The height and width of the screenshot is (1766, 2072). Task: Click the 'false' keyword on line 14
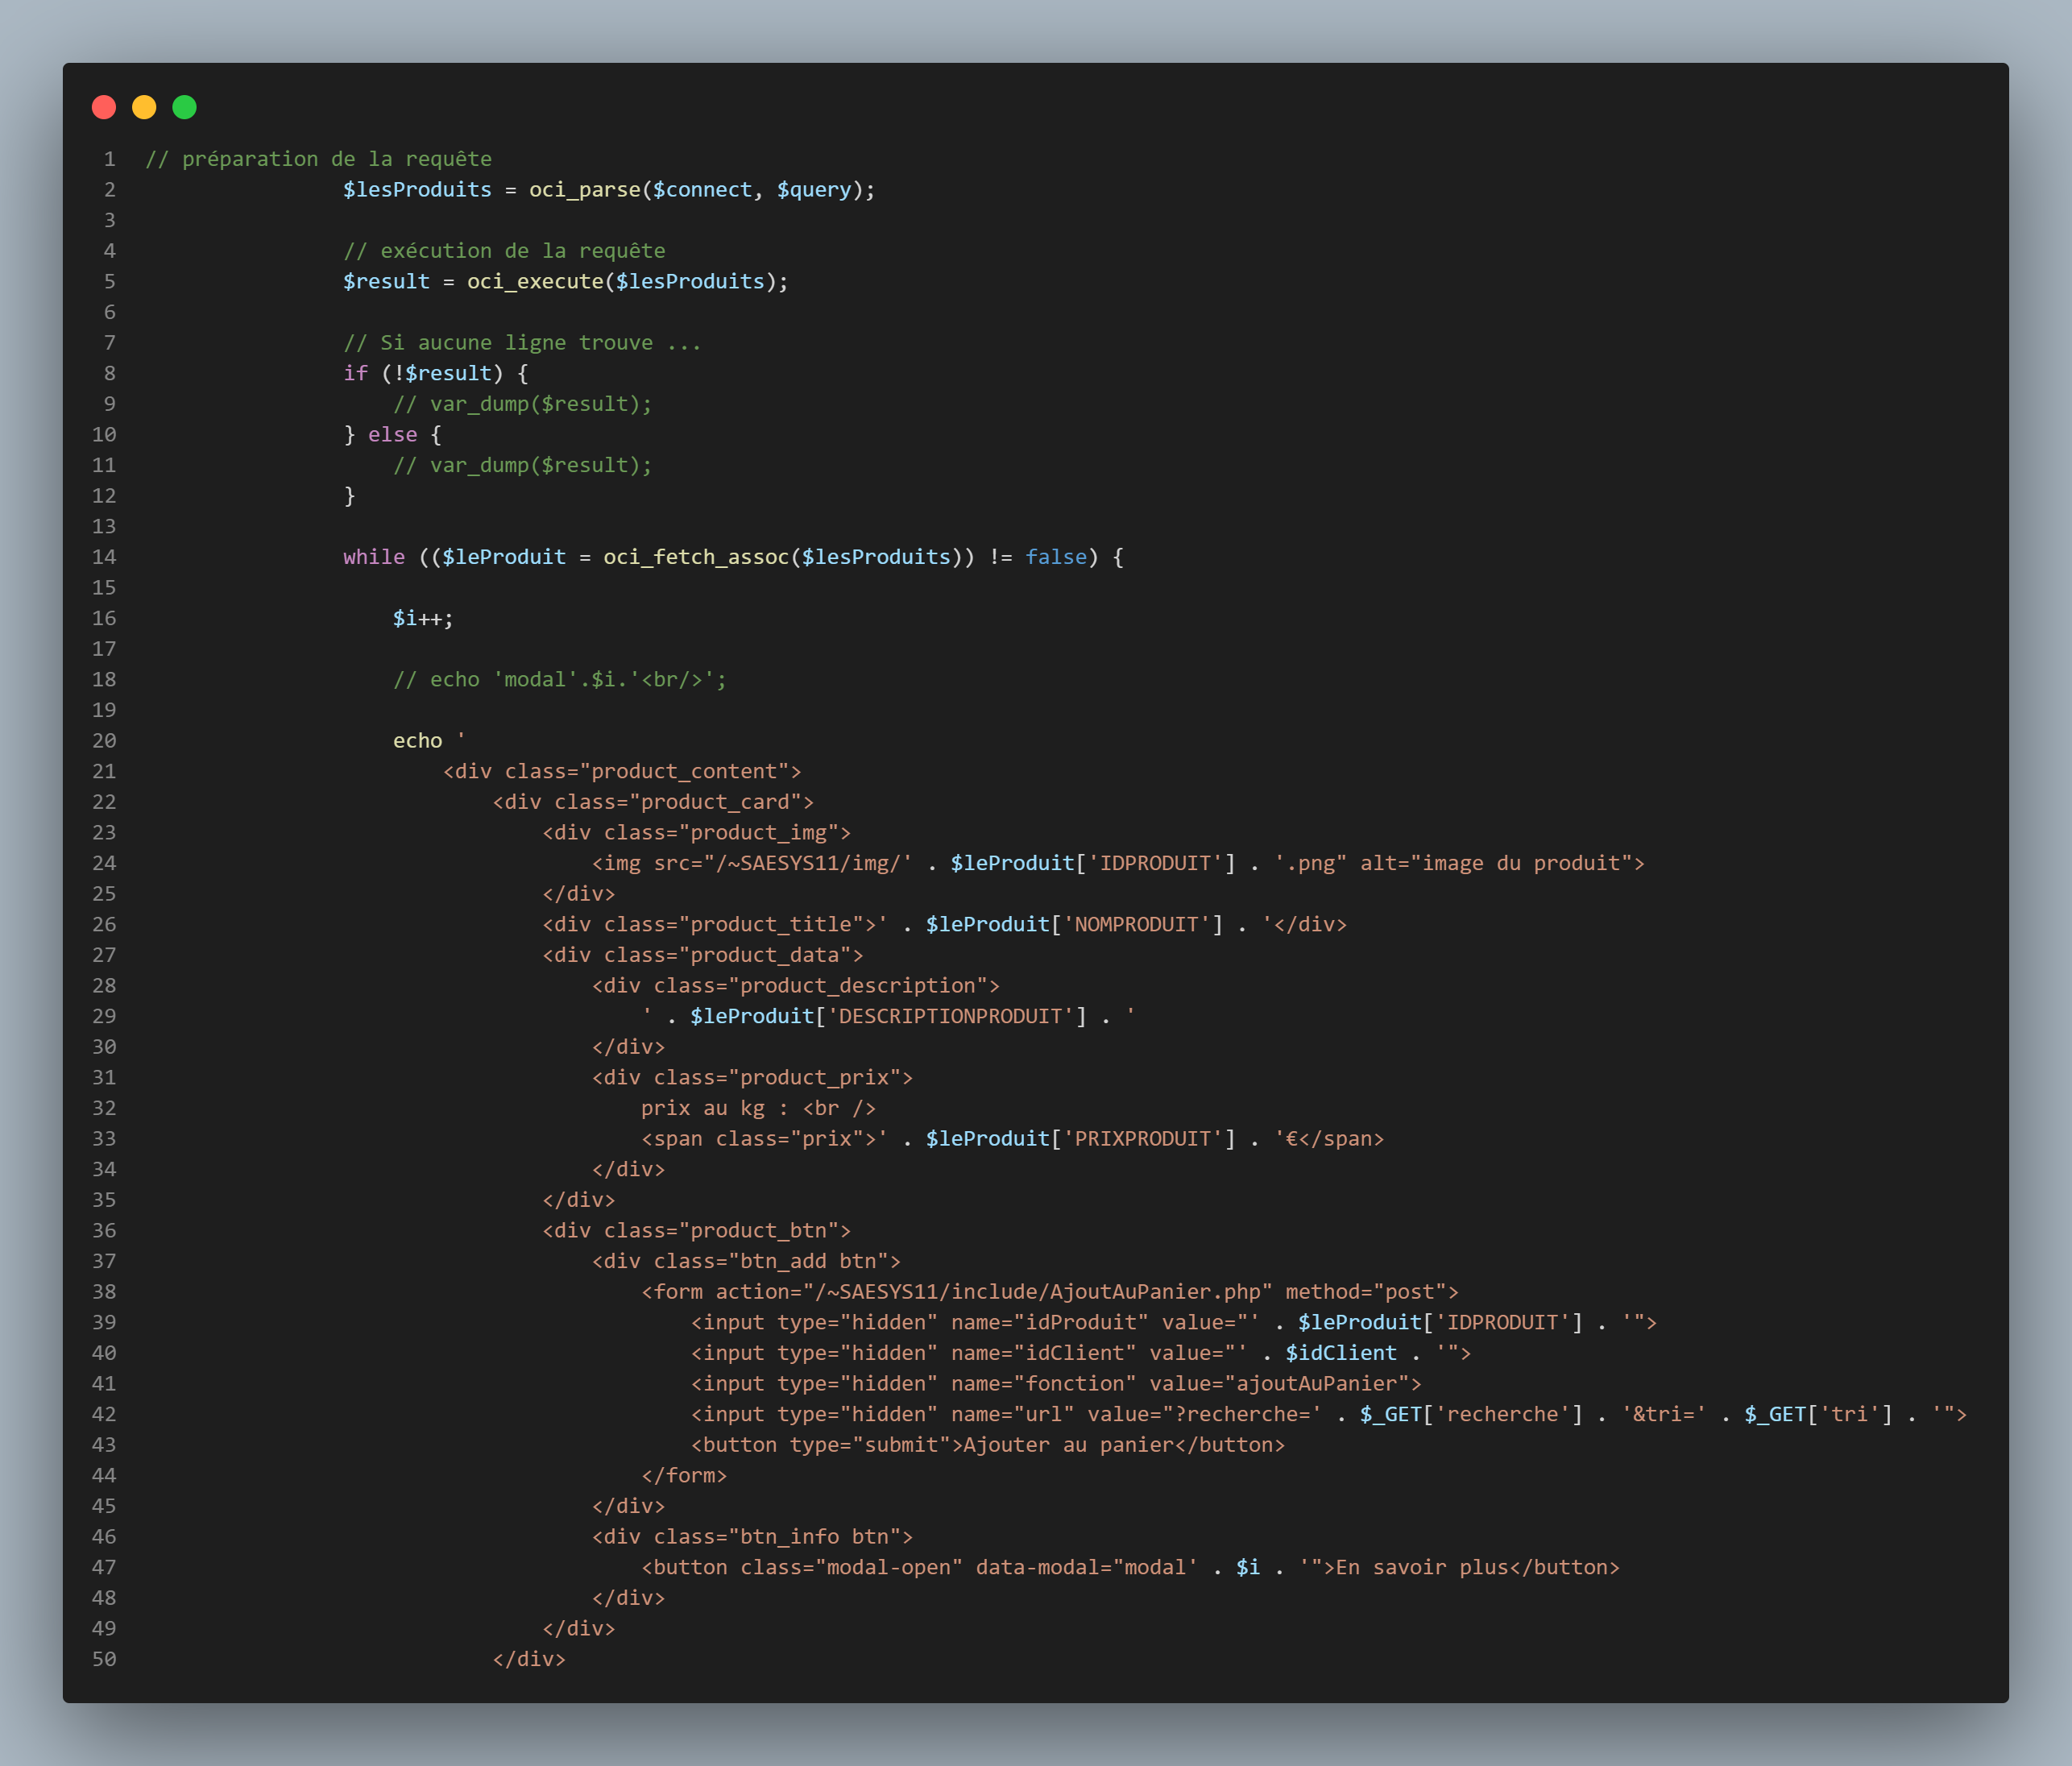[x=1056, y=557]
